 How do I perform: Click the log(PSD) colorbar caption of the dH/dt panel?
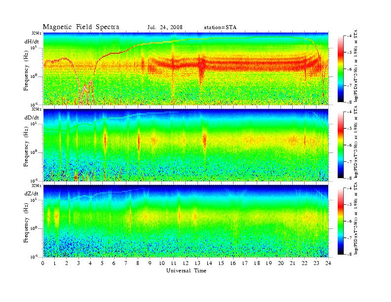coord(356,66)
